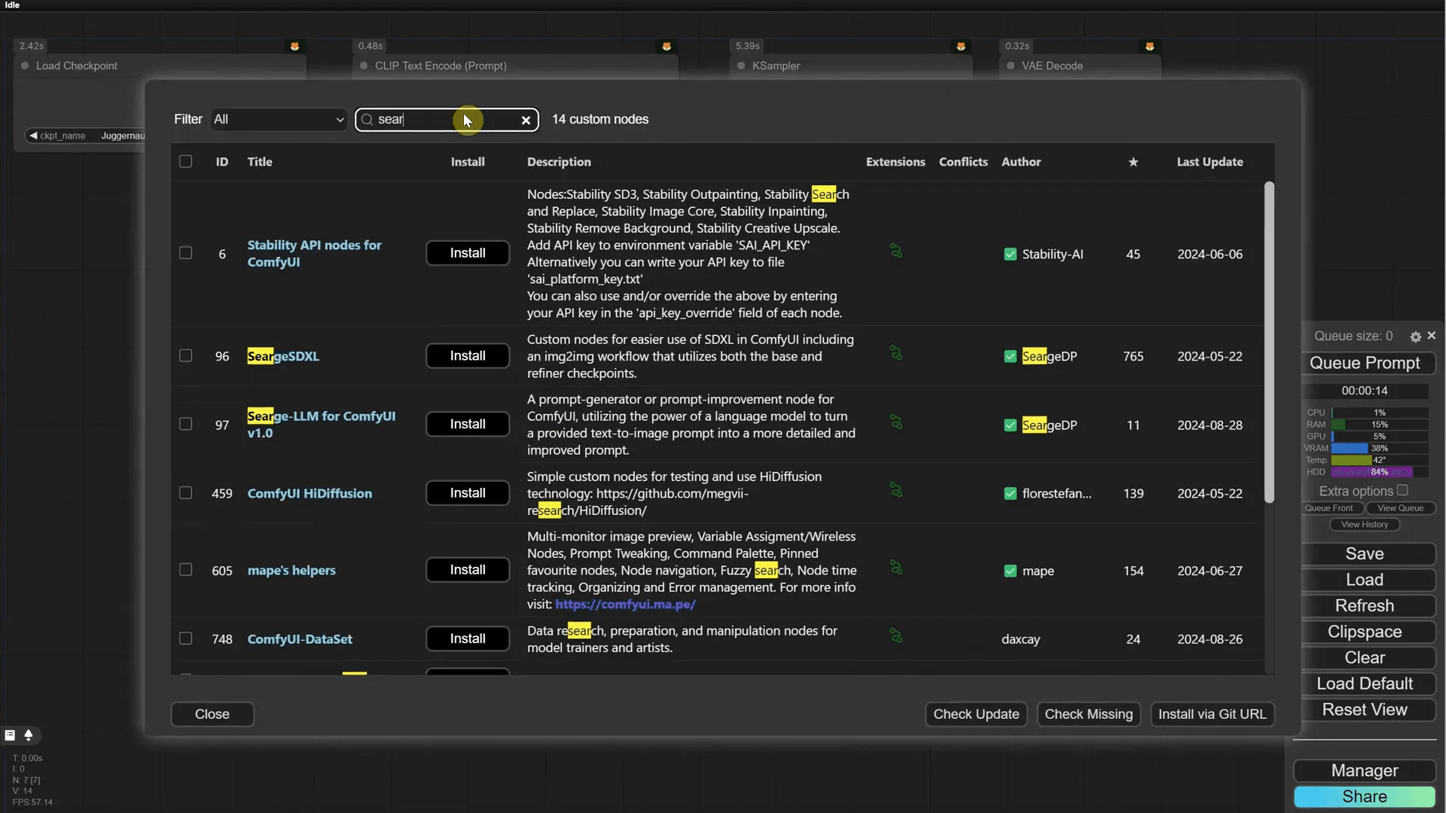The height and width of the screenshot is (813, 1446).
Task: Sort nodes by the star rating column icon
Action: (1133, 162)
